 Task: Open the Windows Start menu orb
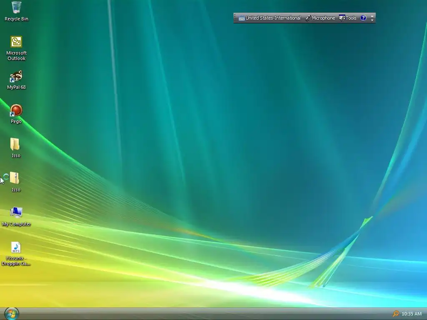click(12, 314)
